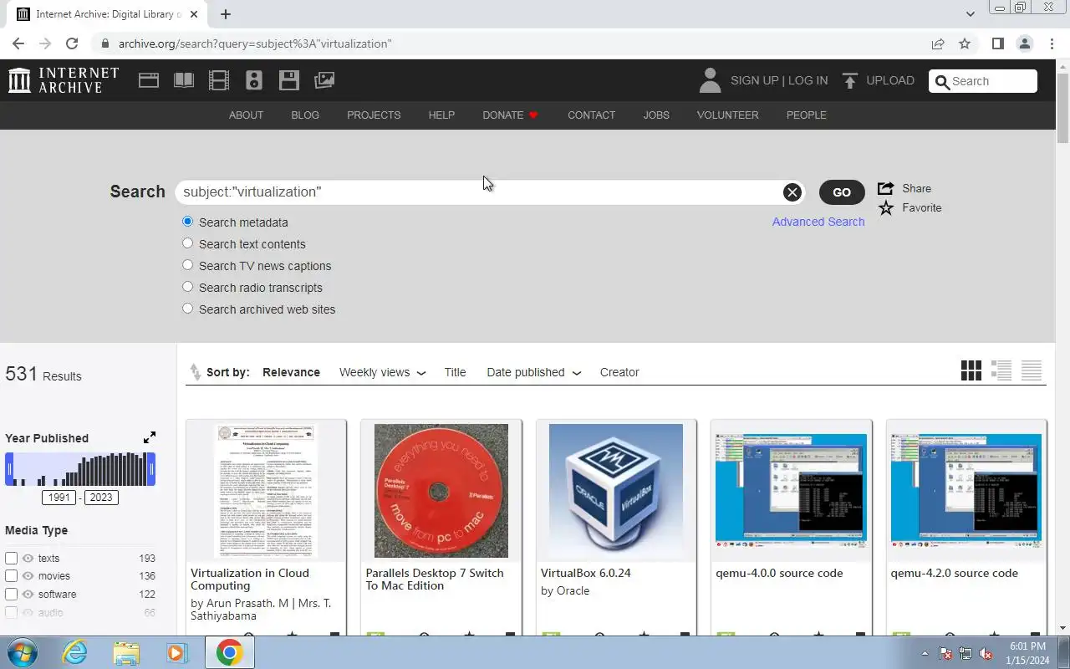Select Search TV news captions option

[187, 265]
